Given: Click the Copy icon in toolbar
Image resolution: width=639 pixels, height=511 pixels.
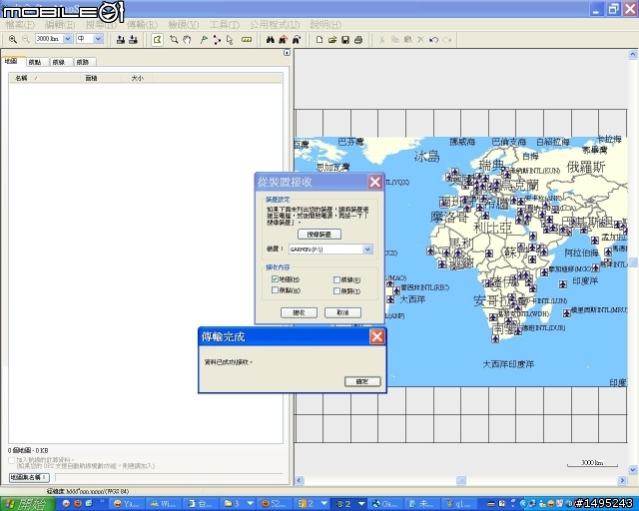Looking at the screenshot, I should (x=395, y=40).
